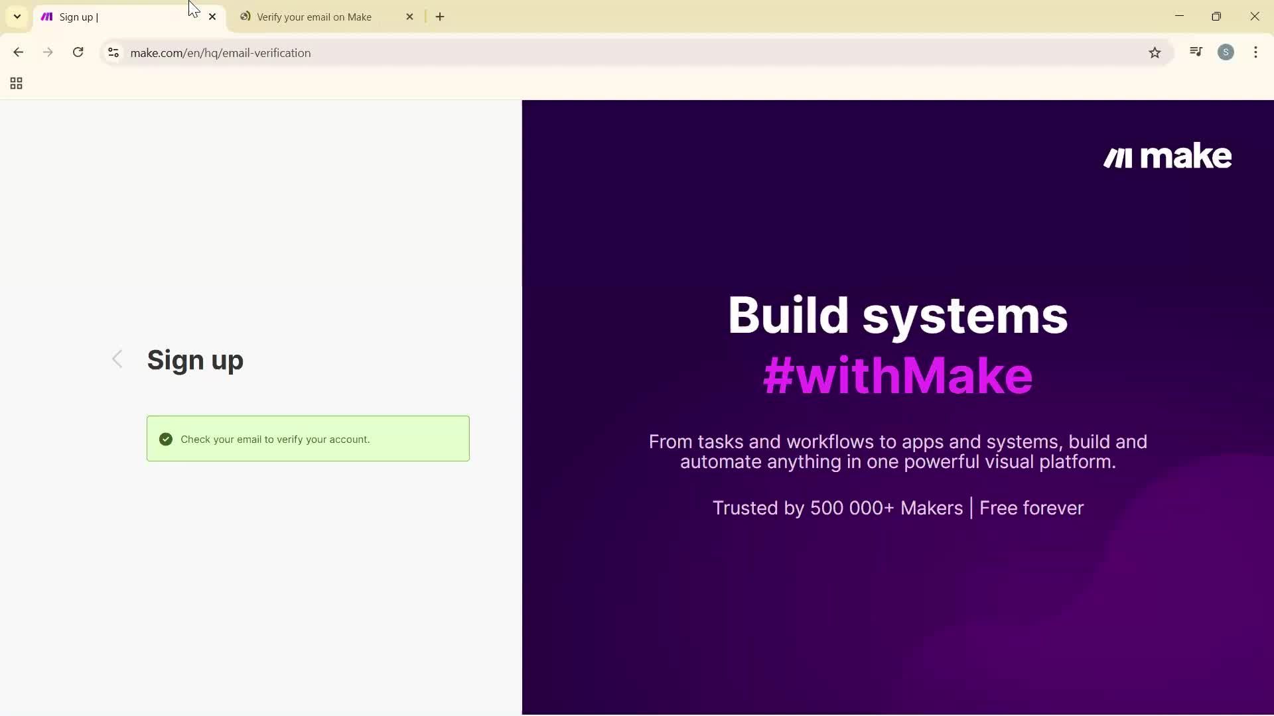Open a new tab with the plus button
Image resolution: width=1274 pixels, height=716 pixels.
(440, 17)
